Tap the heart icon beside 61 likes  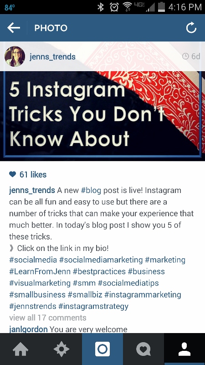[13, 174]
